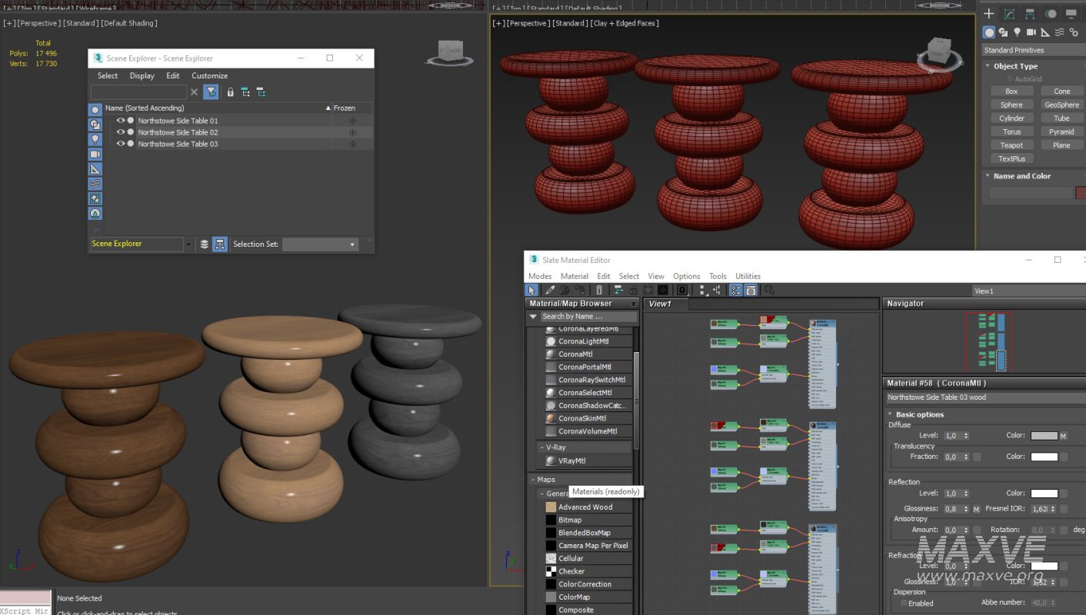The width and height of the screenshot is (1086, 615).
Task: Click the GeoSphere primitive button
Action: [x=1061, y=105]
